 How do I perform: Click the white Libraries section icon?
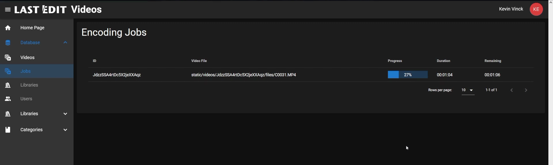coord(8,114)
